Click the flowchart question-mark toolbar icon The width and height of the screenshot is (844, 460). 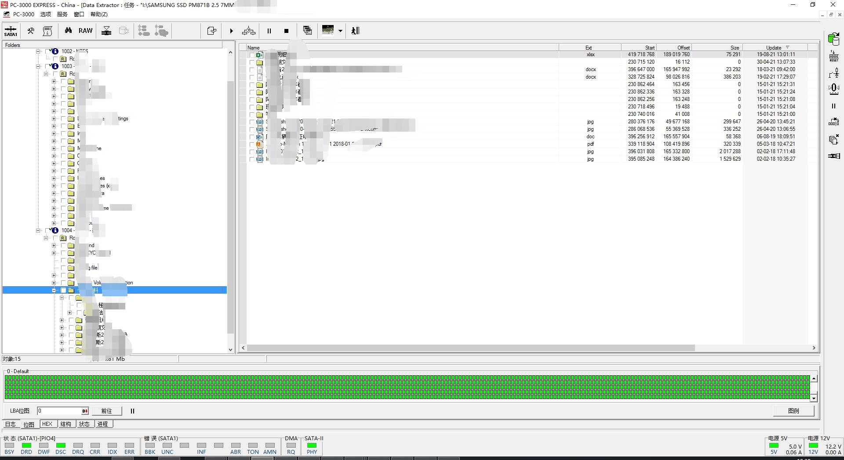coord(248,31)
